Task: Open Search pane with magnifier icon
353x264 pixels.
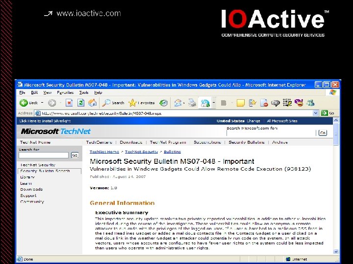Action: pos(113,103)
